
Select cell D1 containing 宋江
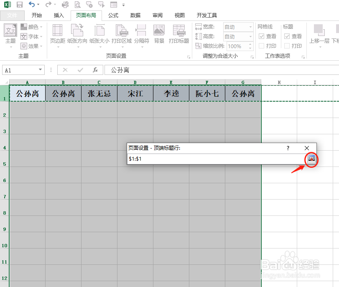135,93
